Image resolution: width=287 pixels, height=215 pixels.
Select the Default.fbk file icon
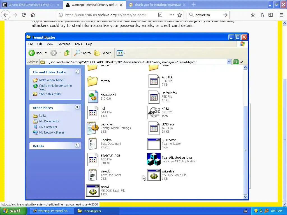tap(154, 97)
